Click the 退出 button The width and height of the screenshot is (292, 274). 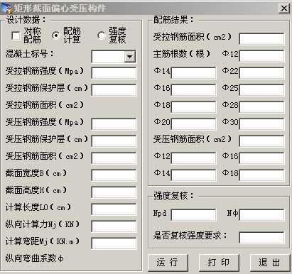point(270,263)
